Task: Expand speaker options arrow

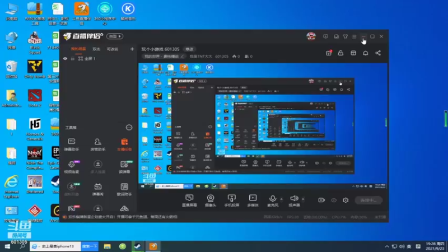Action: (303, 199)
